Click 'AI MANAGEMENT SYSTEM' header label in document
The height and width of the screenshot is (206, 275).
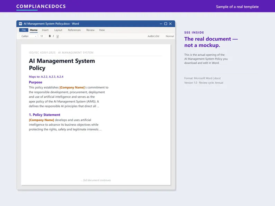tap(76, 53)
